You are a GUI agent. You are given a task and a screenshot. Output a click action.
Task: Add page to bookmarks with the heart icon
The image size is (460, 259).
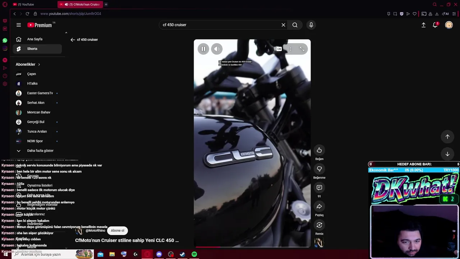414,14
